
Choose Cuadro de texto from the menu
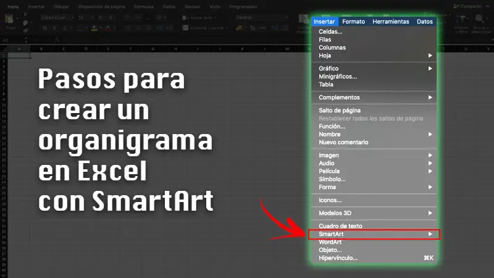(341, 226)
